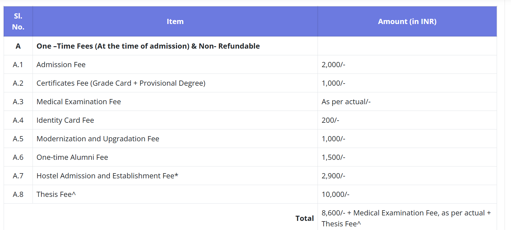The height and width of the screenshot is (230, 511).
Task: Click the bold "Total" label
Action: 304,218
